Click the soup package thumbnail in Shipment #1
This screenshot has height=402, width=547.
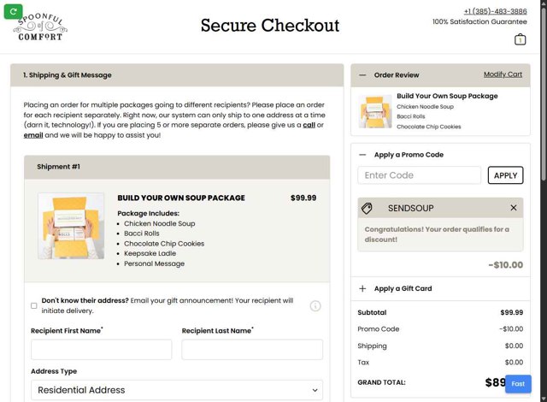tap(71, 226)
